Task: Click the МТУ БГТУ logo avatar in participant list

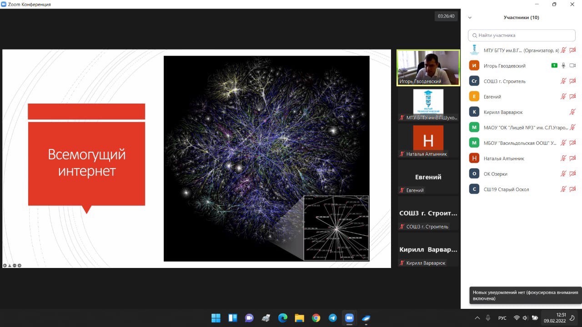Action: point(474,50)
